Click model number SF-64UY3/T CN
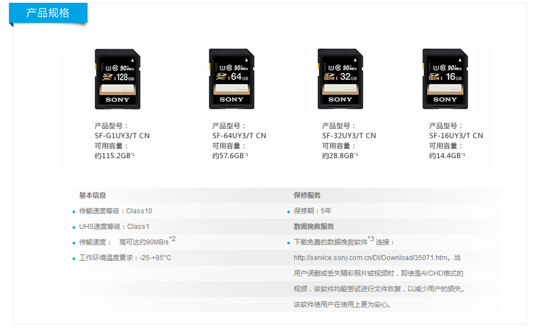This screenshot has height=328, width=537. (x=239, y=136)
